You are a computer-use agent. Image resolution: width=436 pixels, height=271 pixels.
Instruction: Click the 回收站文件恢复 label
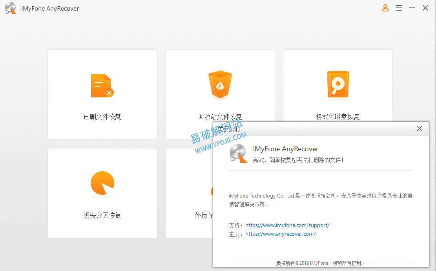click(x=220, y=117)
